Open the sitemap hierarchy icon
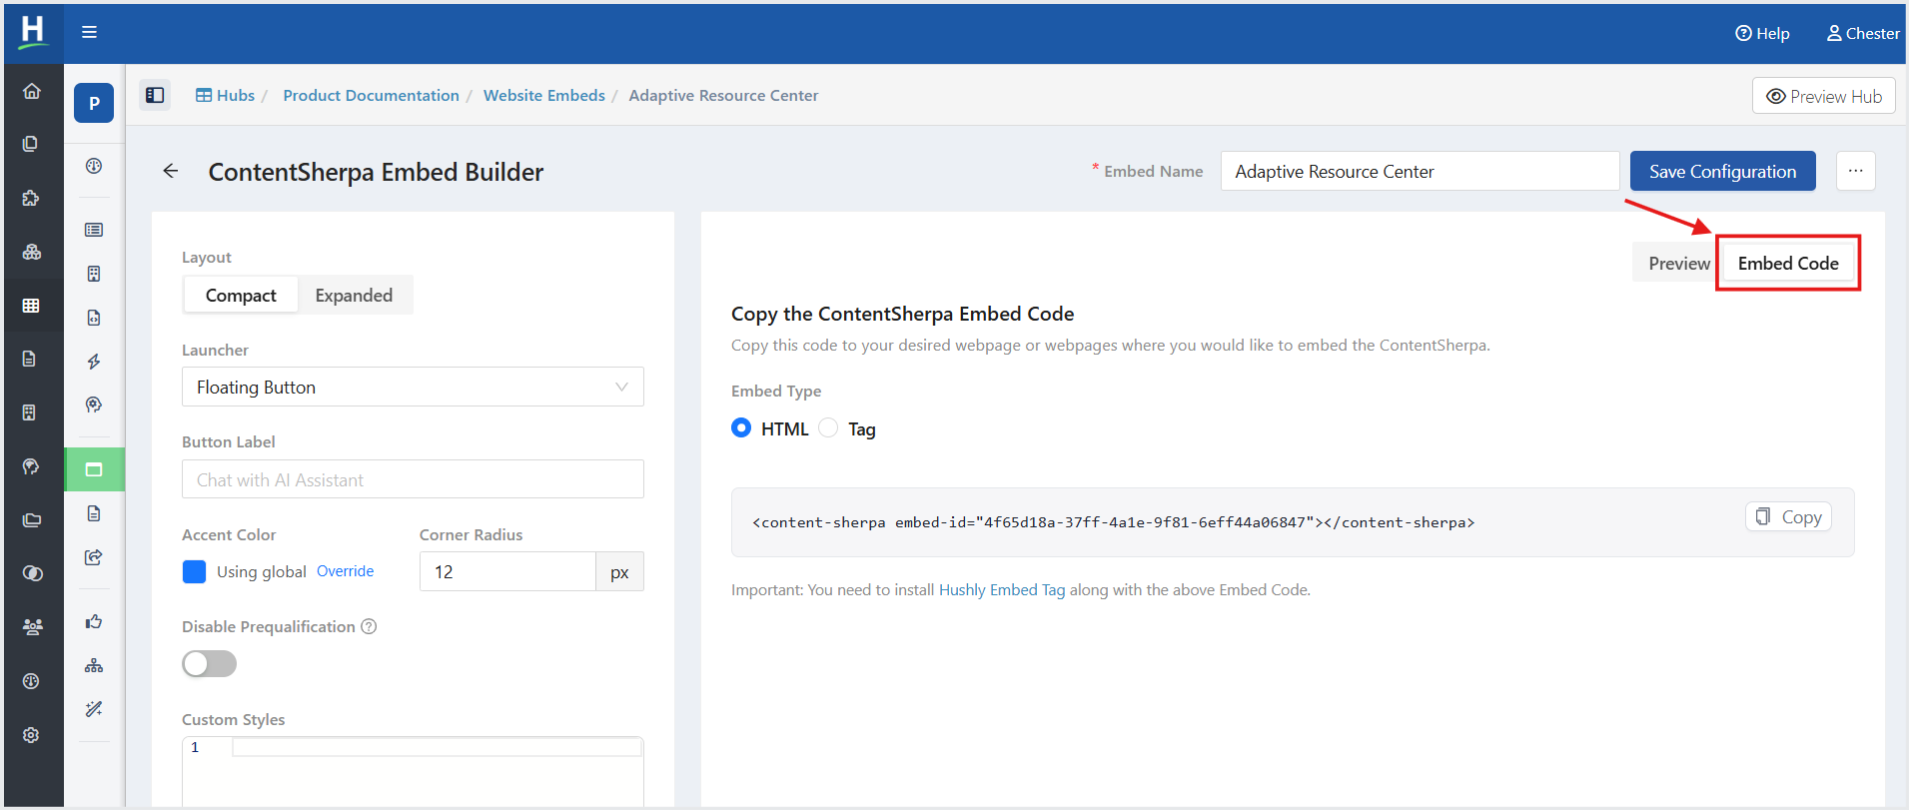 (x=94, y=665)
